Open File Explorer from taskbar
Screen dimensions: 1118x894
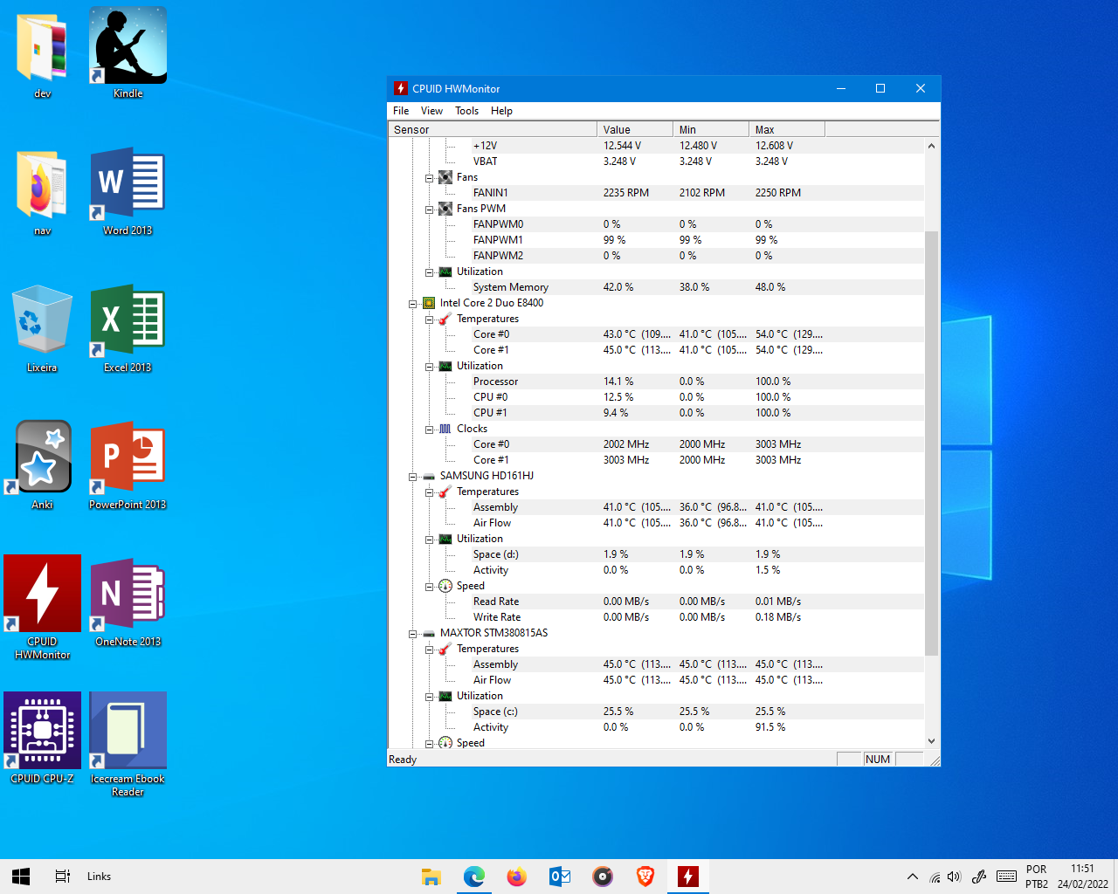[431, 877]
